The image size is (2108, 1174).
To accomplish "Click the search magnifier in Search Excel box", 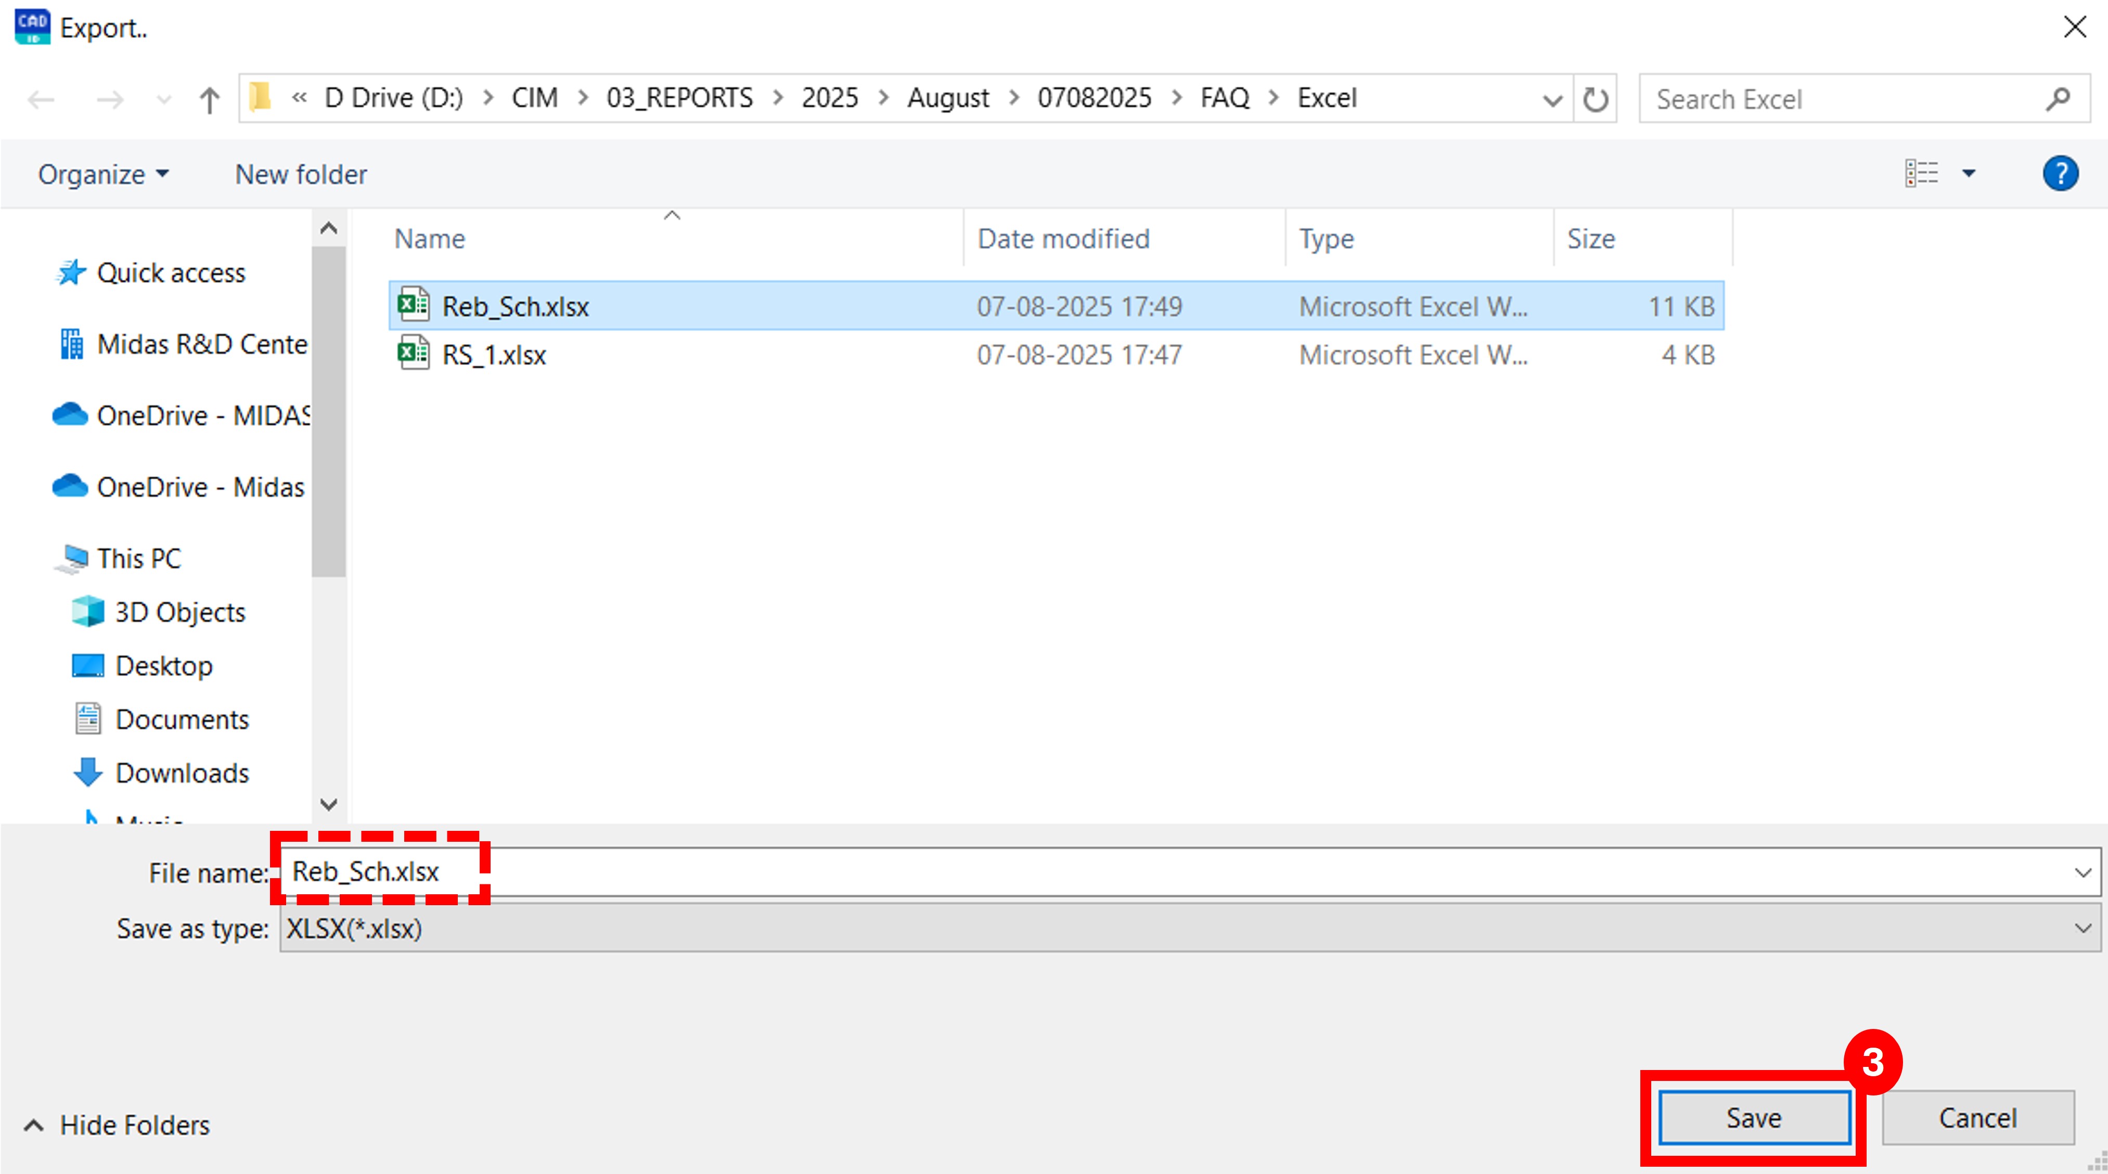I will click(2058, 99).
